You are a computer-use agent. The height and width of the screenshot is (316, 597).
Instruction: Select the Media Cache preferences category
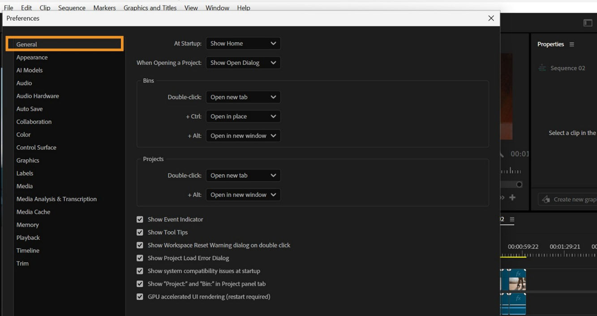coord(34,212)
